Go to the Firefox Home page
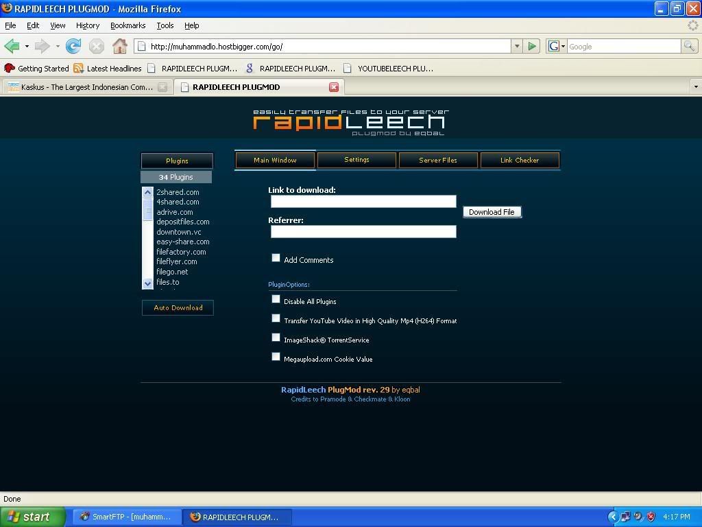This screenshot has height=527, width=702. click(119, 46)
